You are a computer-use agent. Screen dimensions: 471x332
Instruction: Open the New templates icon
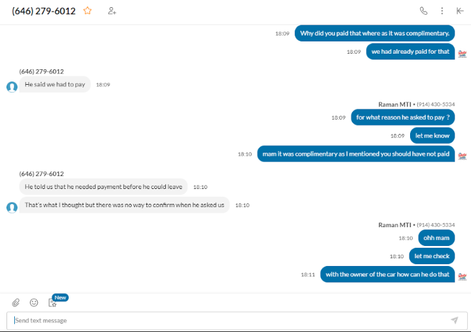[x=52, y=303]
